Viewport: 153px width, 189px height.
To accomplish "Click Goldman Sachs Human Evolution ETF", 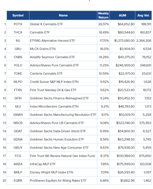I will click(57, 139).
